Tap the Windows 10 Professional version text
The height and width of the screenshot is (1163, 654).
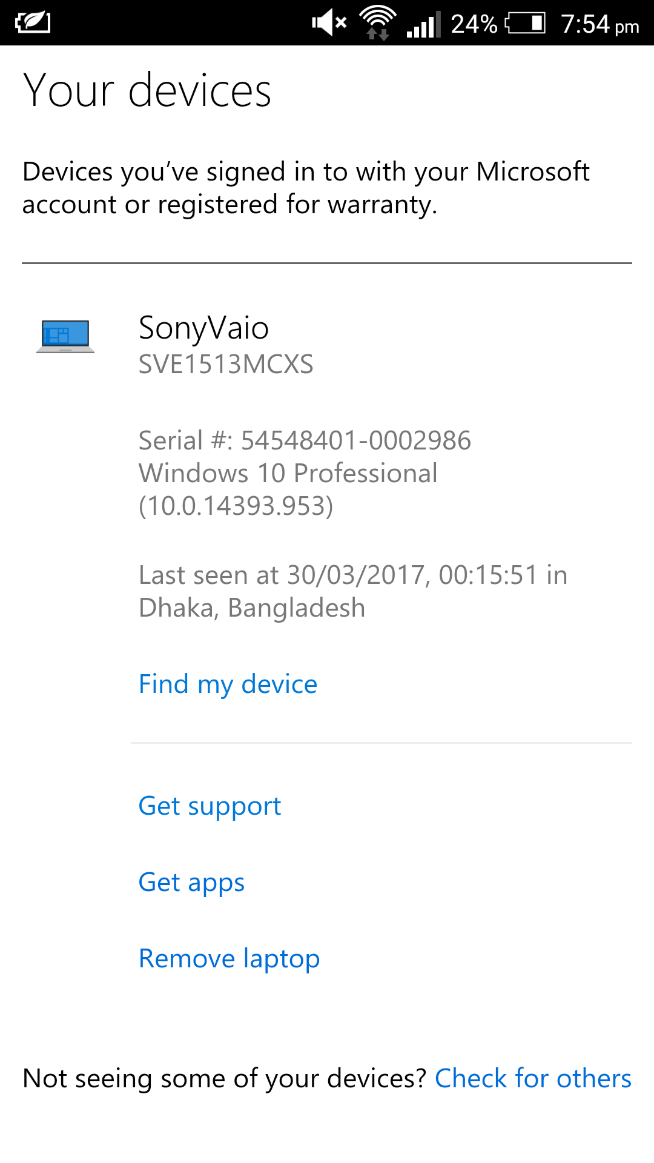coord(288,473)
